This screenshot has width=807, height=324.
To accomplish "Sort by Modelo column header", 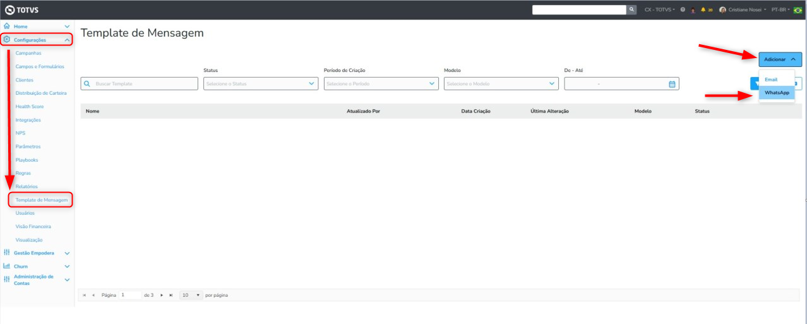I will (643, 111).
